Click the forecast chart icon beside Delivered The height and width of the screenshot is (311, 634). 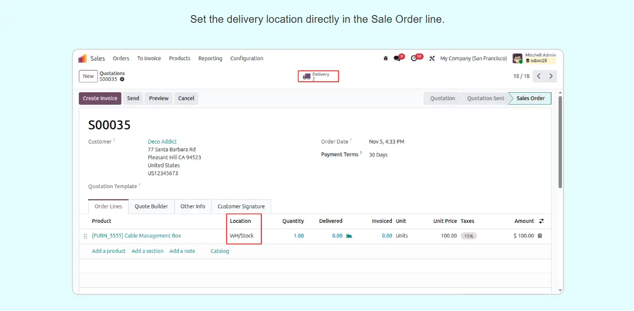click(349, 236)
